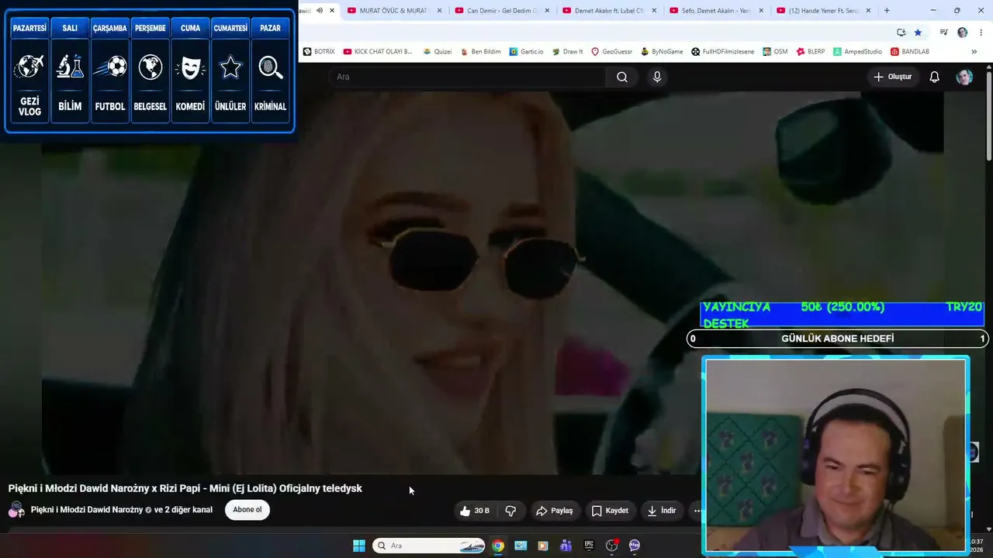Open the FullHDFilmizlesene bookmark
The height and width of the screenshot is (558, 993).
tap(722, 52)
